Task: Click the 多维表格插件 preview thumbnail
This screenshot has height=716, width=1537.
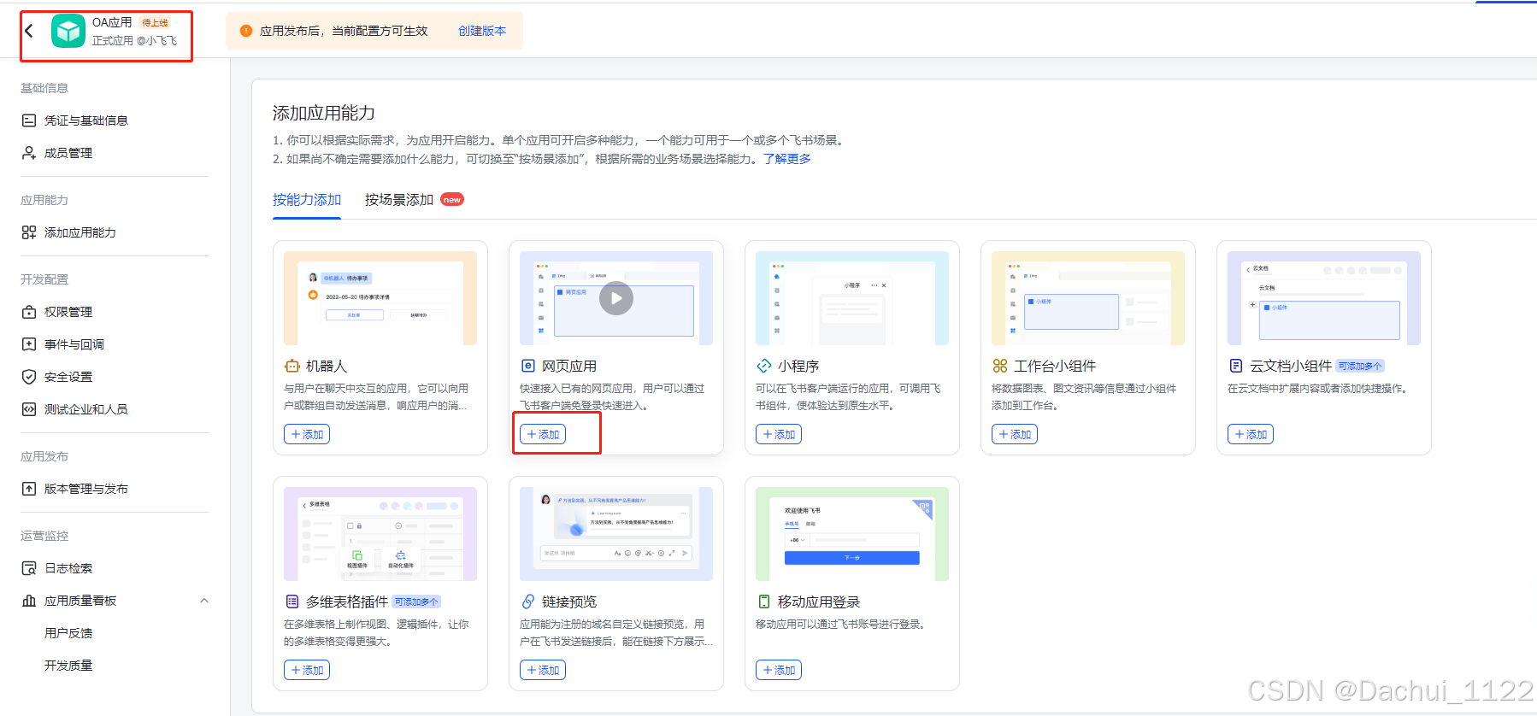Action: 380,534
